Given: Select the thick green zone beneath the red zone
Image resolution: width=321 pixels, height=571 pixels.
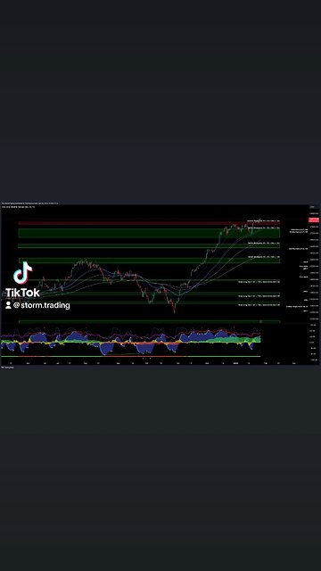Looking at the screenshot, I should pyautogui.click(x=149, y=233).
